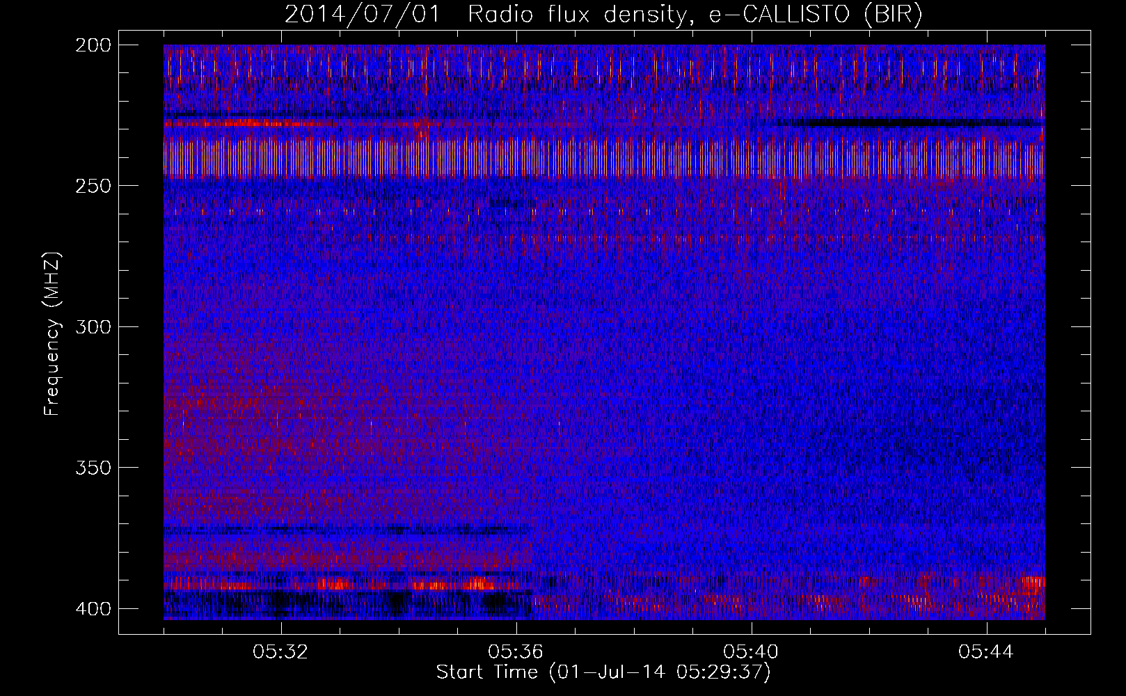Click the 250 frequency tick label
The height and width of the screenshot is (696, 1126).
[93, 186]
